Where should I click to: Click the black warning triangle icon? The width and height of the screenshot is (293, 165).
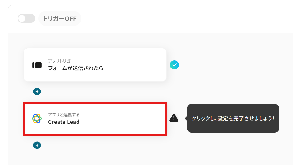[x=174, y=118]
